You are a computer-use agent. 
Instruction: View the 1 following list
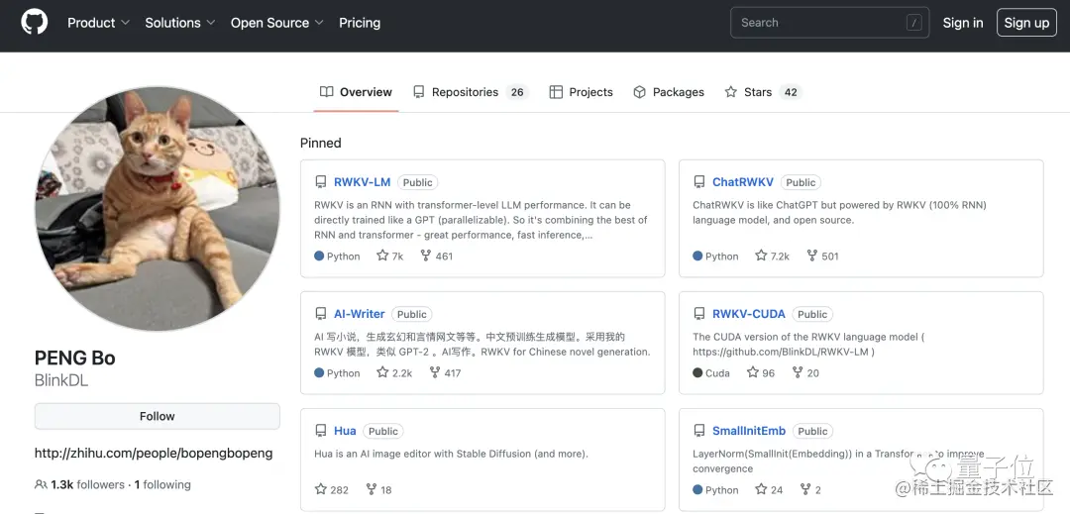tap(162, 484)
